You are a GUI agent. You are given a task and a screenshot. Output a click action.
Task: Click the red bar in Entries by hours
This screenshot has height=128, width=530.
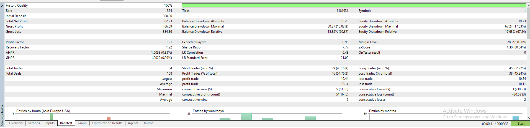[109, 119]
